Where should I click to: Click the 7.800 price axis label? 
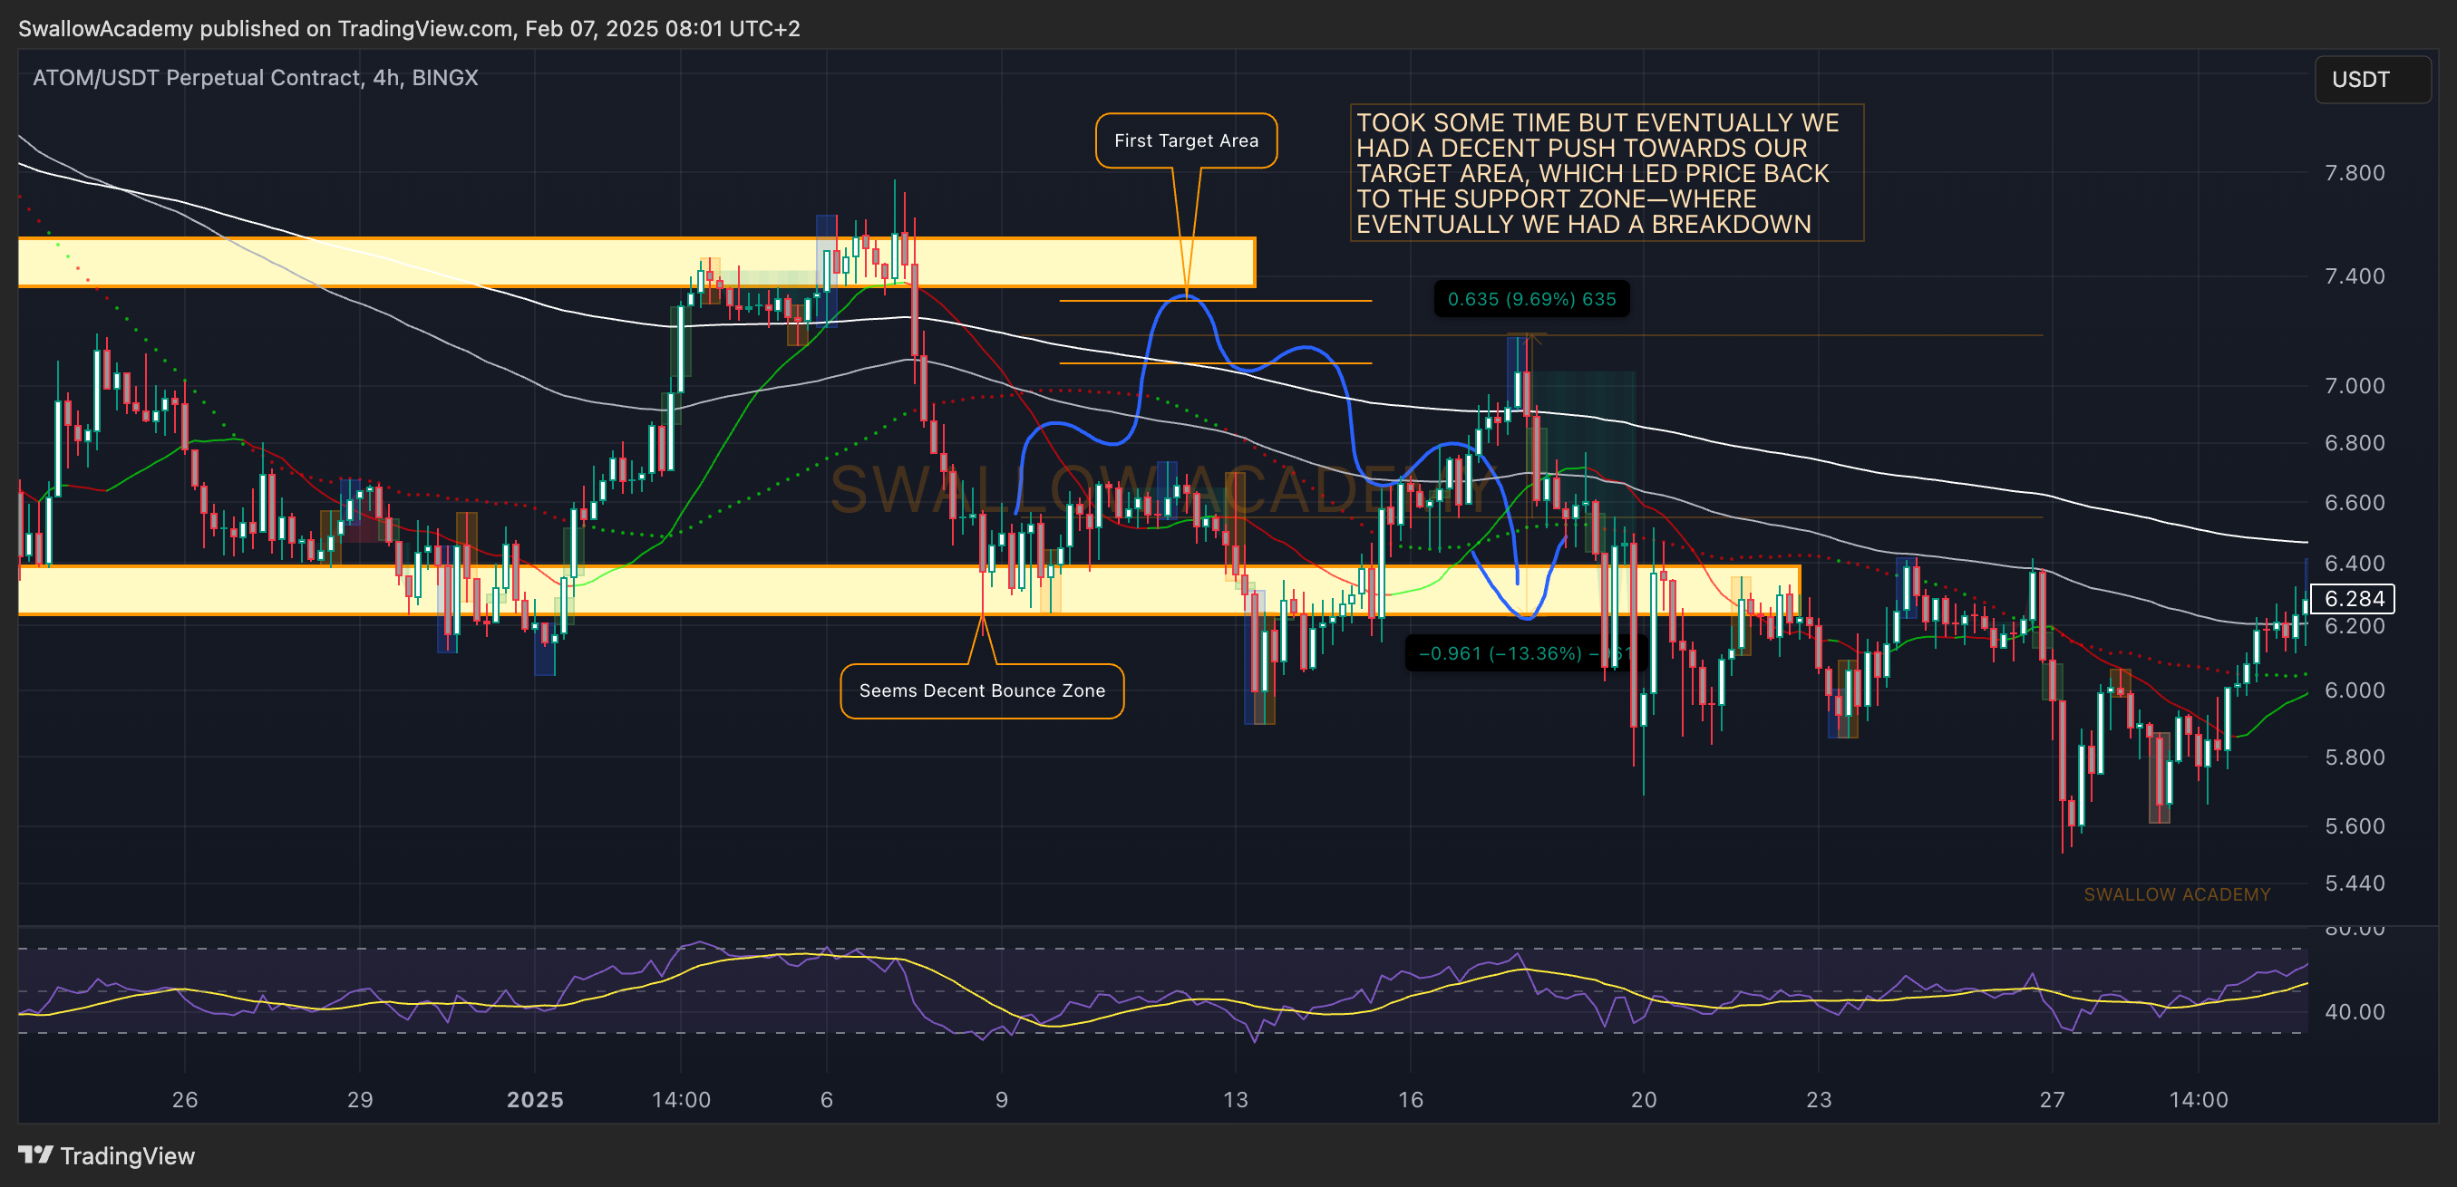pos(2354,172)
